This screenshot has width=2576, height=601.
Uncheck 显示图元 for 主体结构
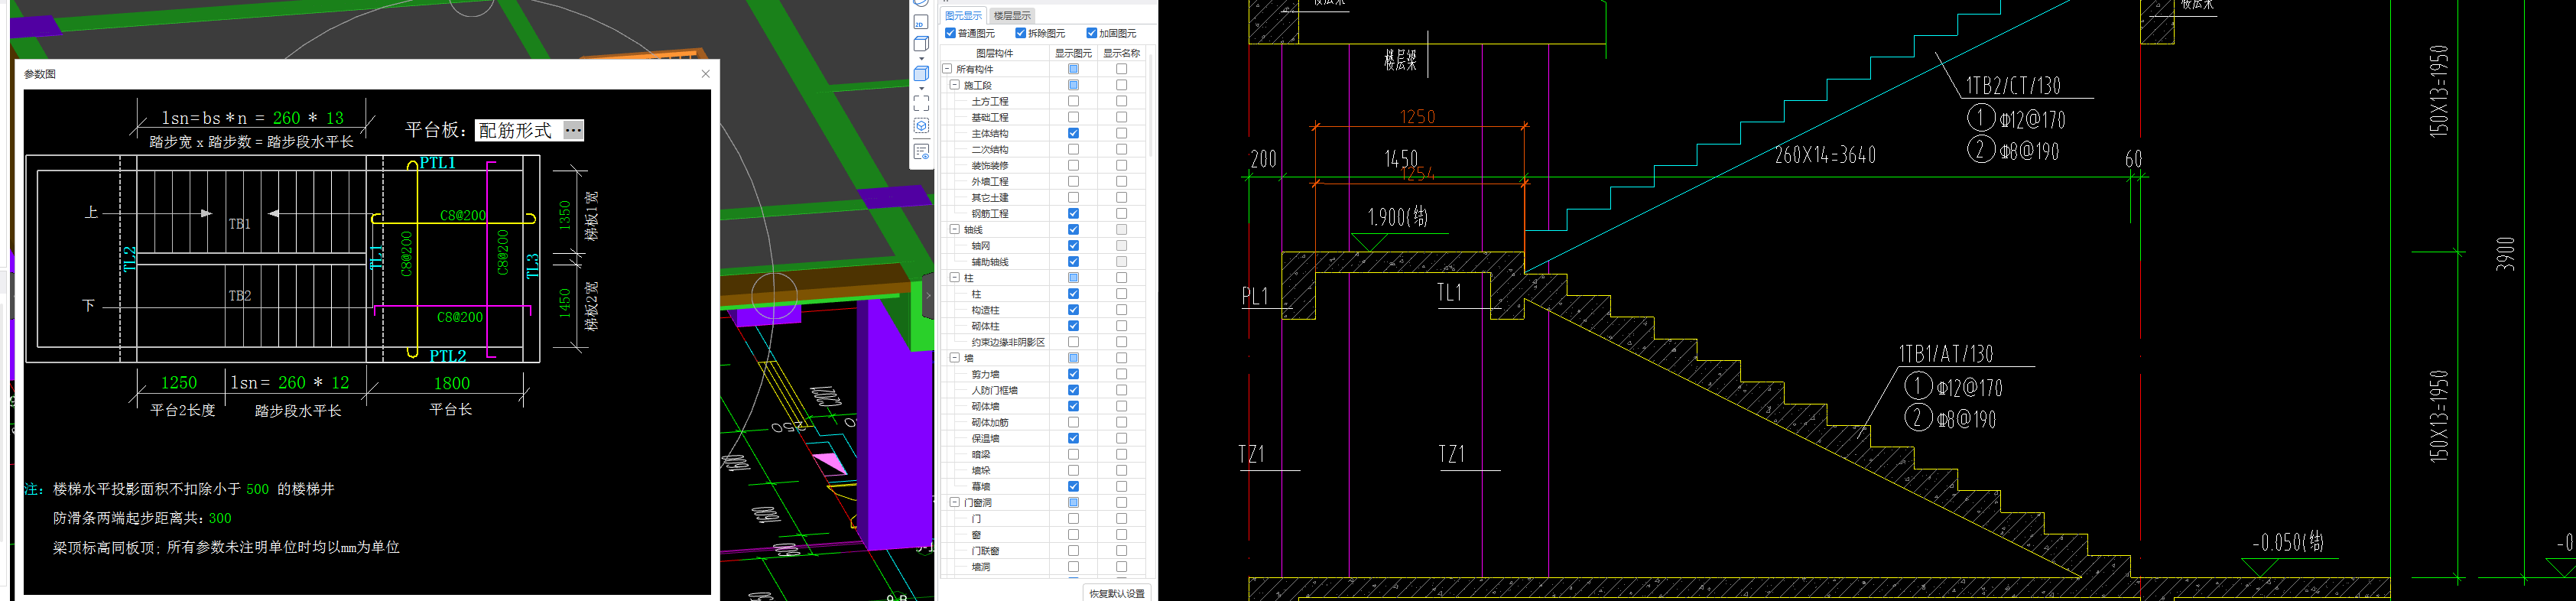[1073, 133]
